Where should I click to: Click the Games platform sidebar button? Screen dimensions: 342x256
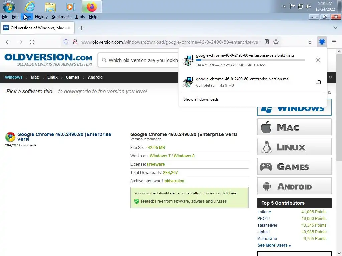tap(294, 166)
